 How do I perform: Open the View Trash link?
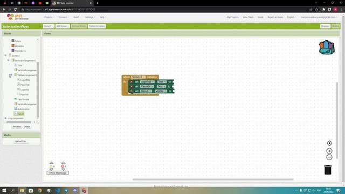[248, 17]
